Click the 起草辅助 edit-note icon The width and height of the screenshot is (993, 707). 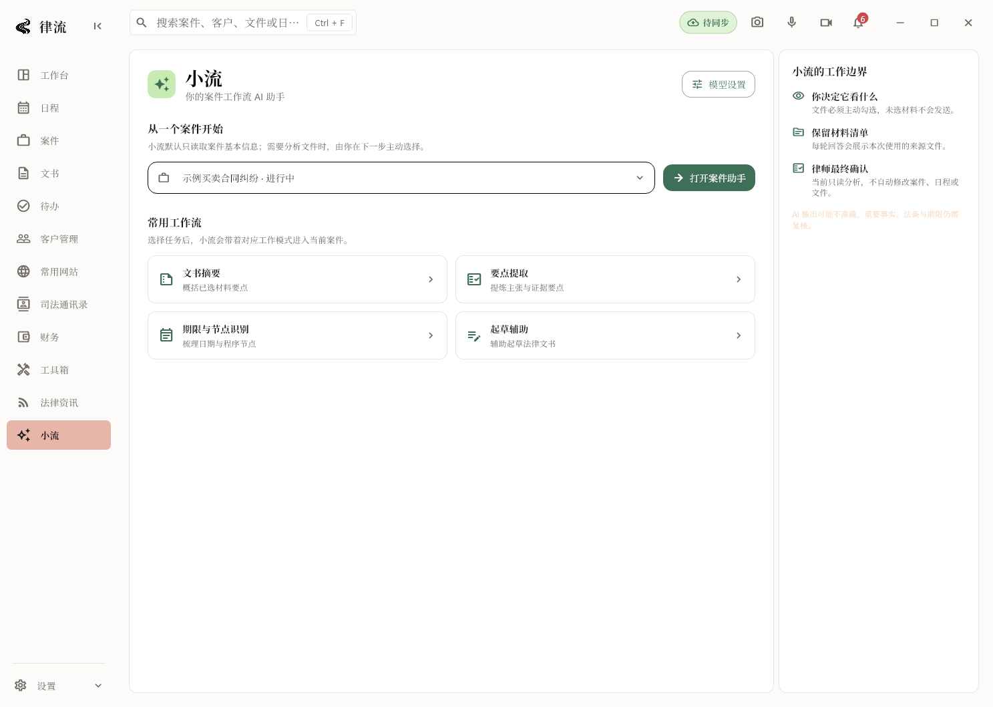pyautogui.click(x=474, y=335)
